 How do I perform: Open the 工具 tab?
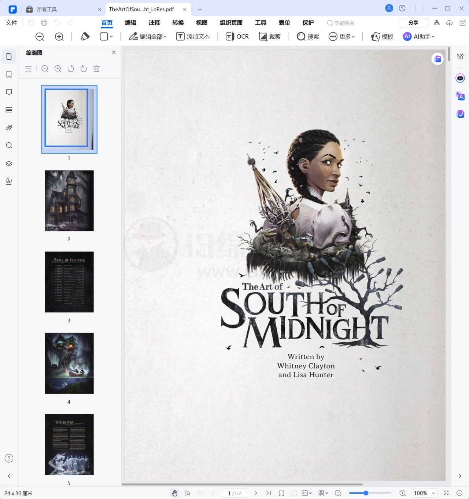[261, 23]
